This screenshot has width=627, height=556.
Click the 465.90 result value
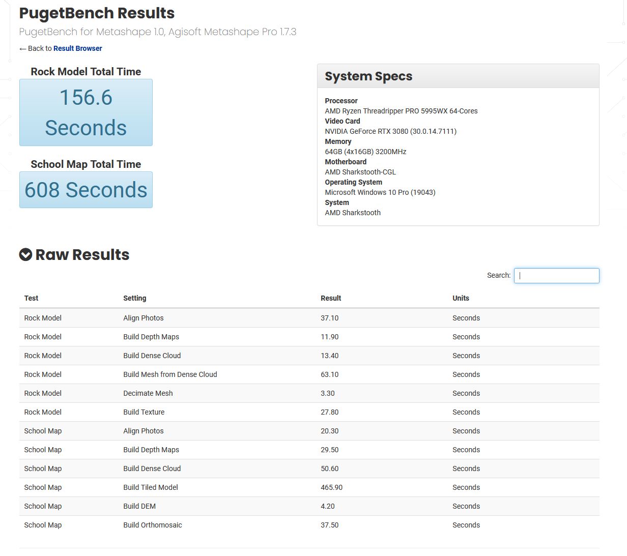[332, 487]
